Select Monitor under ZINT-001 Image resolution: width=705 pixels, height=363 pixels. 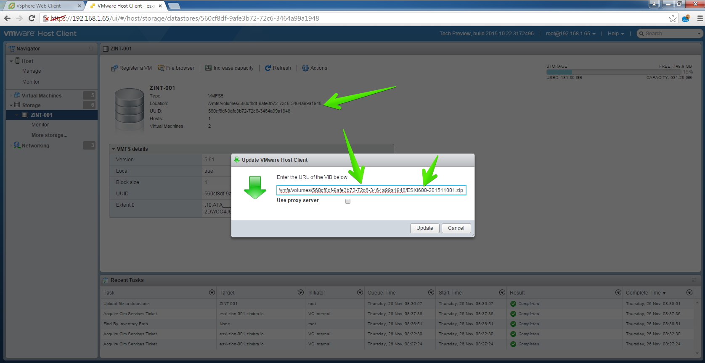40,125
